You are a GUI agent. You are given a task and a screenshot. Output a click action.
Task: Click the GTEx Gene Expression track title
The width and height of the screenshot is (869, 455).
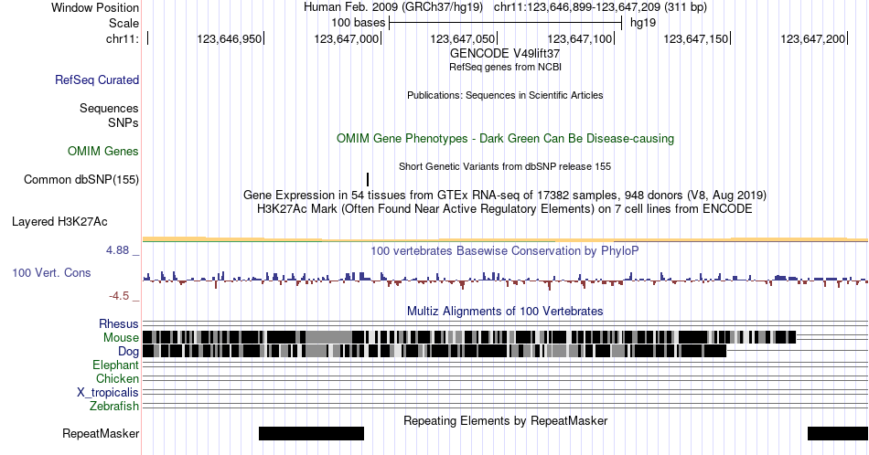point(505,195)
